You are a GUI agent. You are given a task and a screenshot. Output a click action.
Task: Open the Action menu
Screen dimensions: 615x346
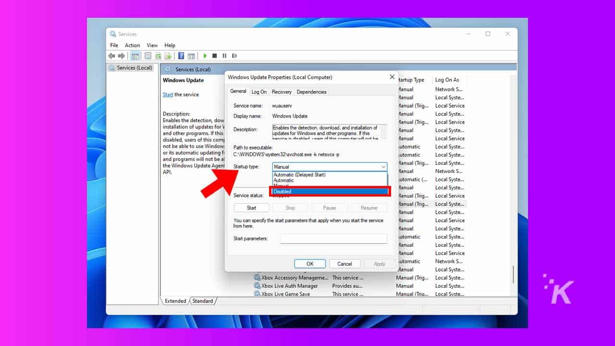pos(132,45)
